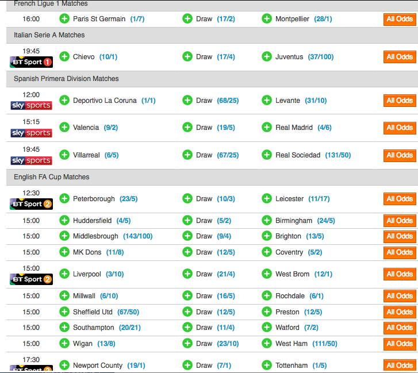Open All Odds for Peterborough v Leicester
418x373 pixels.
point(400,199)
